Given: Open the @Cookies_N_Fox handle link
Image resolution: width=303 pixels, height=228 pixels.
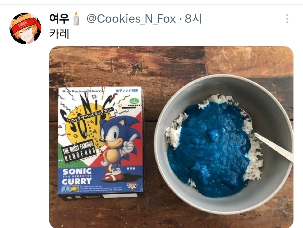Looking at the screenshot, I should point(131,19).
